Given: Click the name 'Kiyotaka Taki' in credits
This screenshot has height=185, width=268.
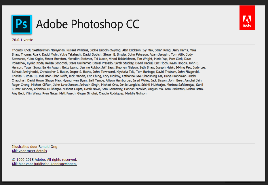Looking at the screenshot, I should click(125, 72).
